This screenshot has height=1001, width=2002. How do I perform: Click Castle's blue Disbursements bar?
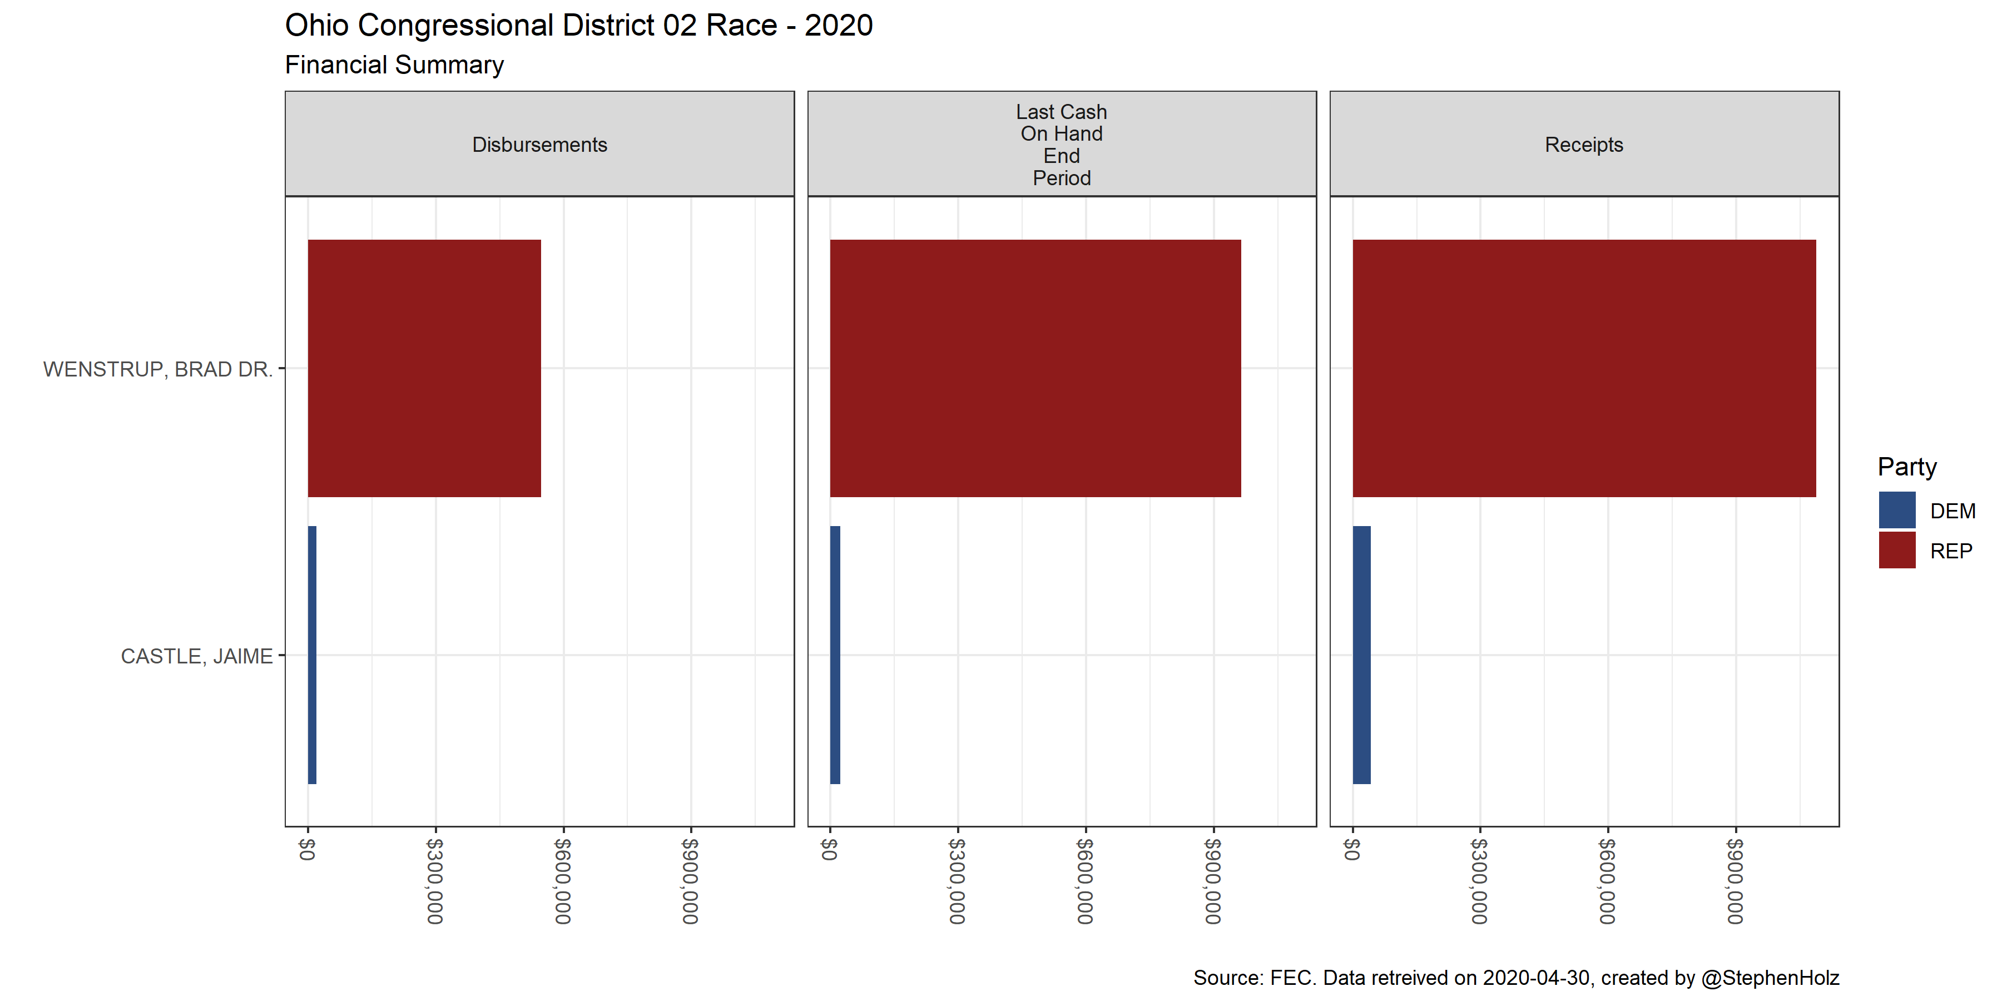(x=313, y=655)
